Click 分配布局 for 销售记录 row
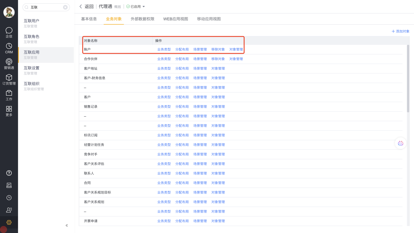Image resolution: width=414 pixels, height=233 pixels. click(x=182, y=107)
